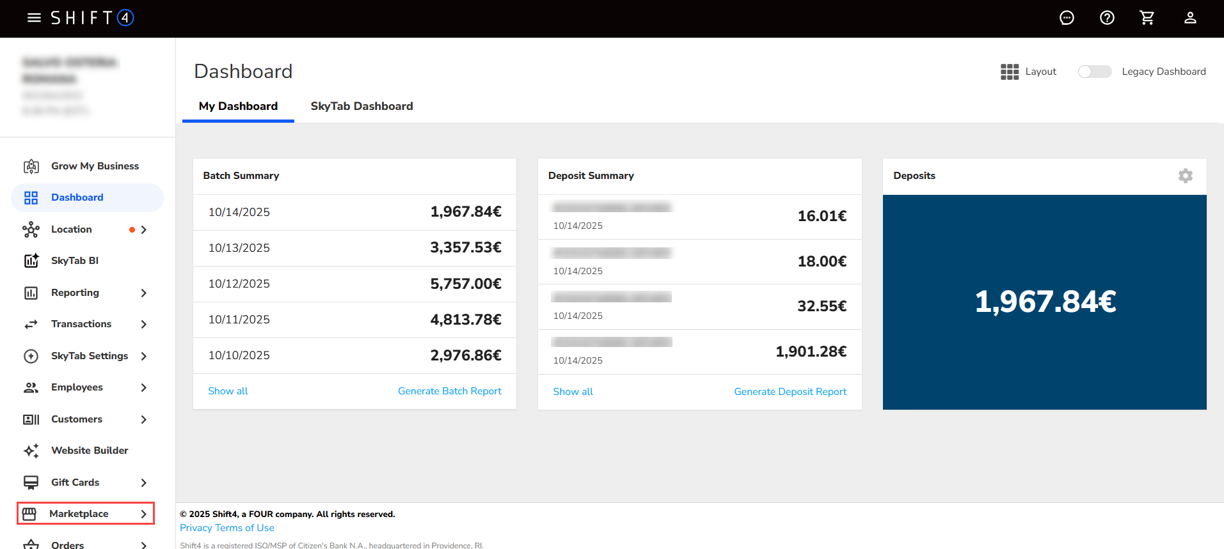
Task: Click Generate Deposit Report link
Action: 790,392
